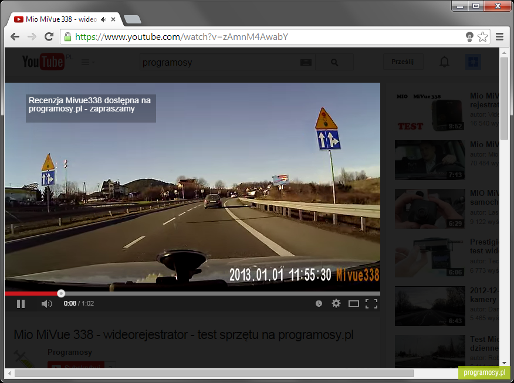Click the video progress bar handle
Screen dimensions: 514x383
[x=61, y=293]
